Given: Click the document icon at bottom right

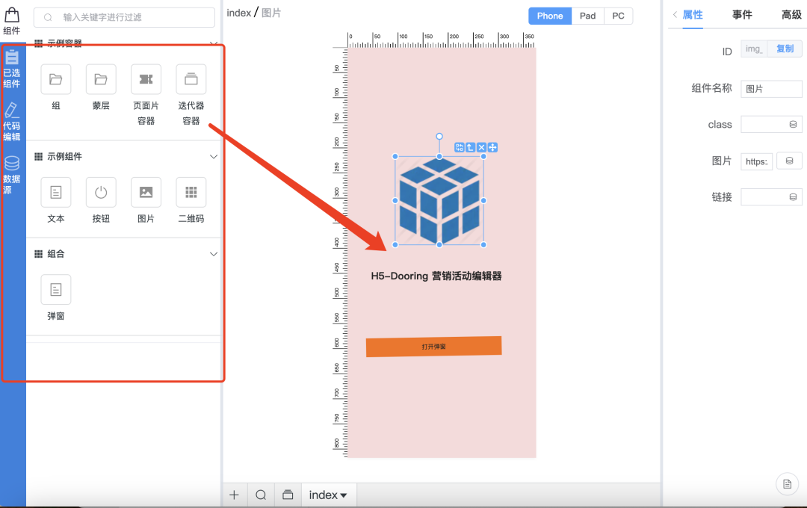Looking at the screenshot, I should (x=787, y=484).
